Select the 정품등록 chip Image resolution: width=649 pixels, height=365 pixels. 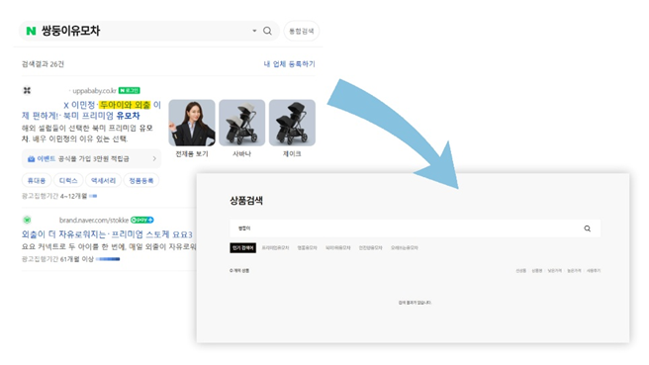(141, 180)
